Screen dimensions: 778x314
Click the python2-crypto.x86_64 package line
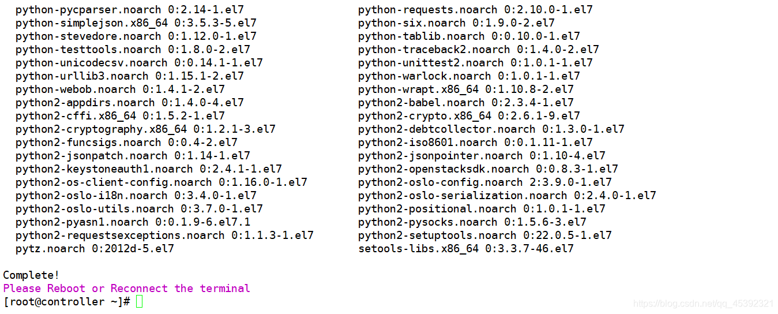tap(469, 116)
